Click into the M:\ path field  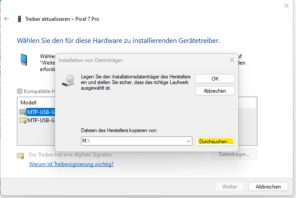point(130,141)
